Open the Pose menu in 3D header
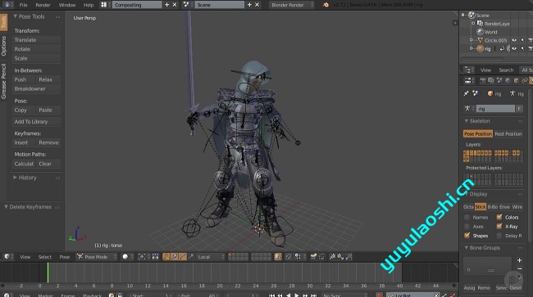The width and height of the screenshot is (533, 297). [x=65, y=257]
